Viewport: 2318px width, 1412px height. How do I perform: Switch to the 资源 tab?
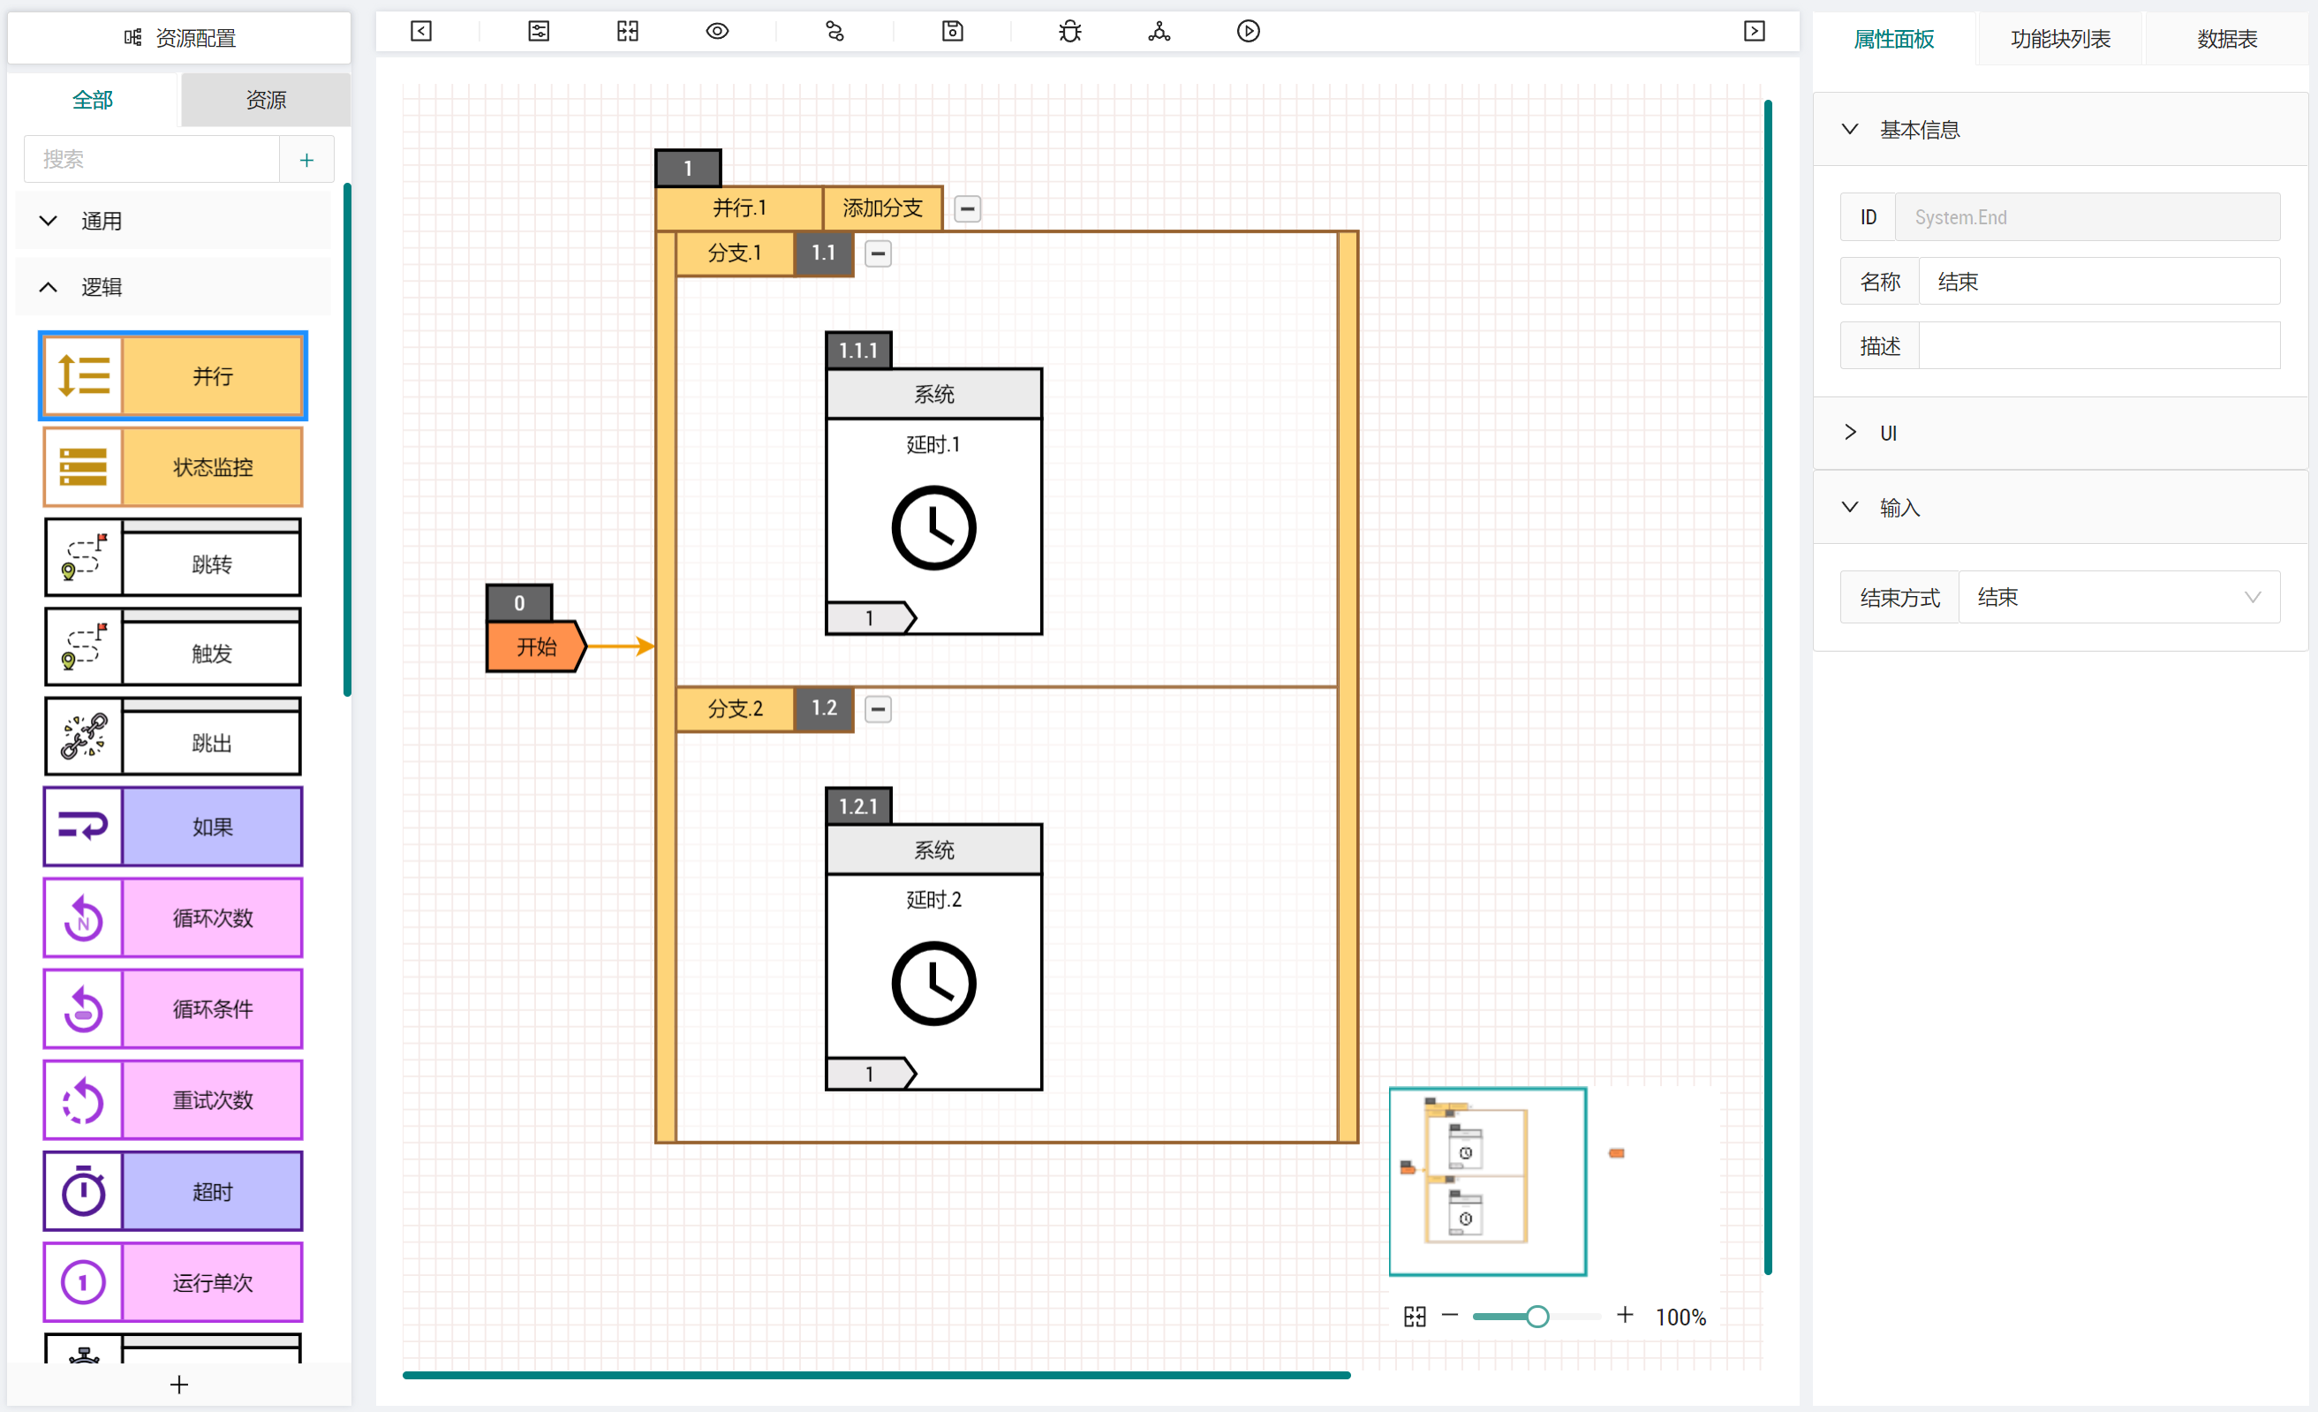click(x=266, y=100)
